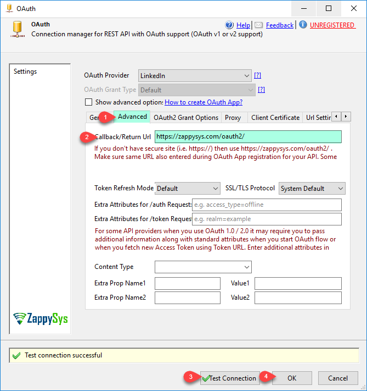
Task: Click the Extra Attributes for /token Request field
Action: (x=267, y=219)
